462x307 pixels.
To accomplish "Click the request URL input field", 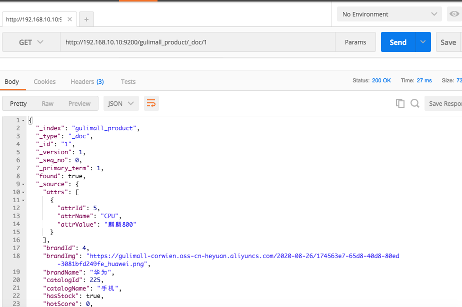I will (x=197, y=42).
